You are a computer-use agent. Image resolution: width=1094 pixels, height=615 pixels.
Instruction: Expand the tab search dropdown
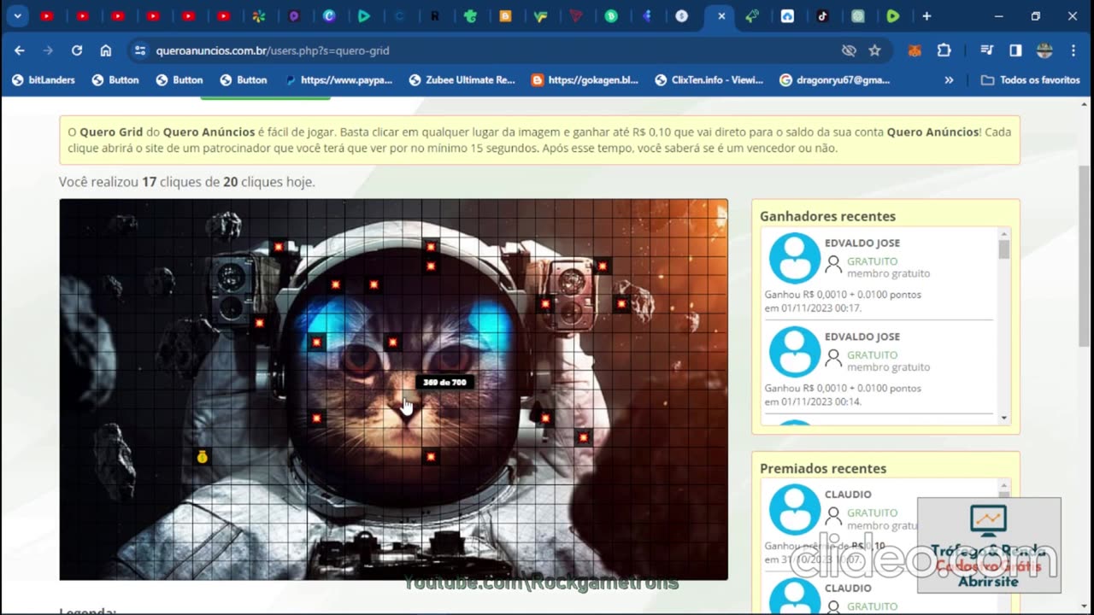pyautogui.click(x=17, y=15)
